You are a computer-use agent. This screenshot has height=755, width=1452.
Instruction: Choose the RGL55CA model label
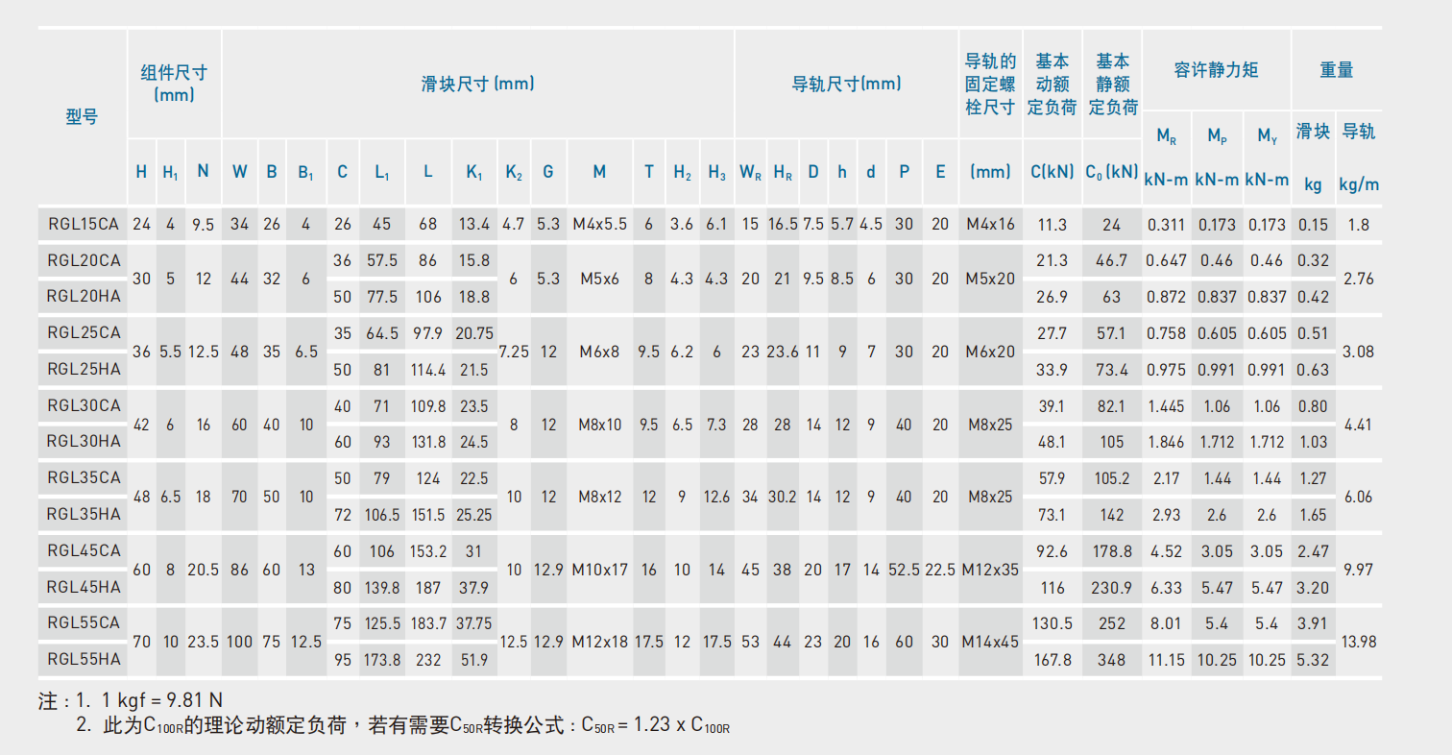83,623
